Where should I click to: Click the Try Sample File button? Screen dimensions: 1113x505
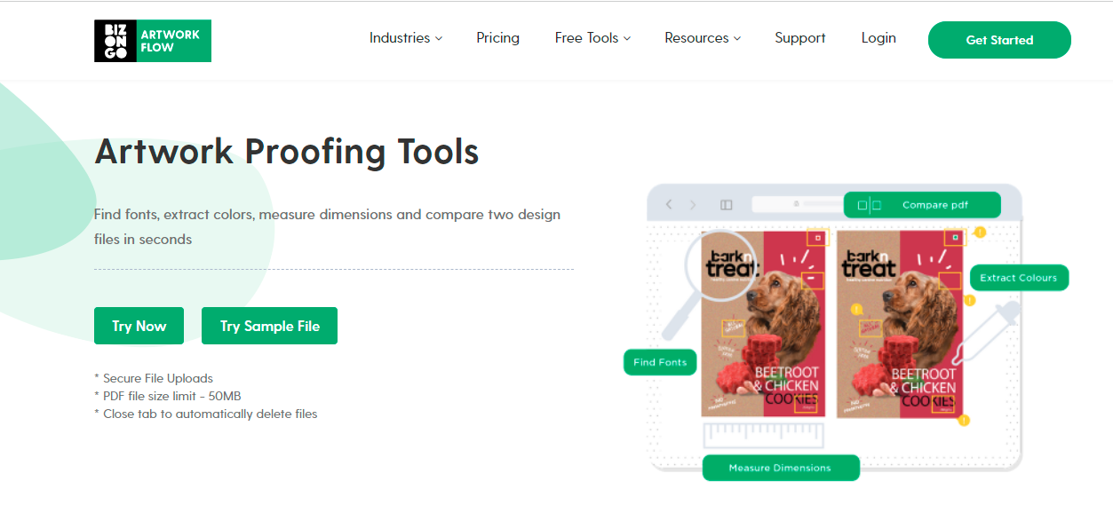(x=269, y=326)
